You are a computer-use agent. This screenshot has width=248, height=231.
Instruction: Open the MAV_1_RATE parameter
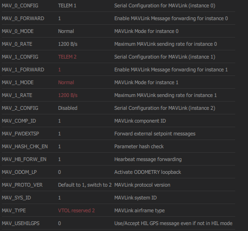pos(119,95)
